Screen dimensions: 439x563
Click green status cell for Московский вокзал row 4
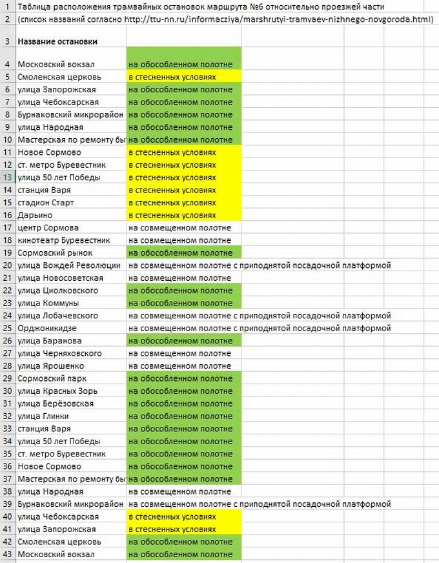click(x=184, y=59)
